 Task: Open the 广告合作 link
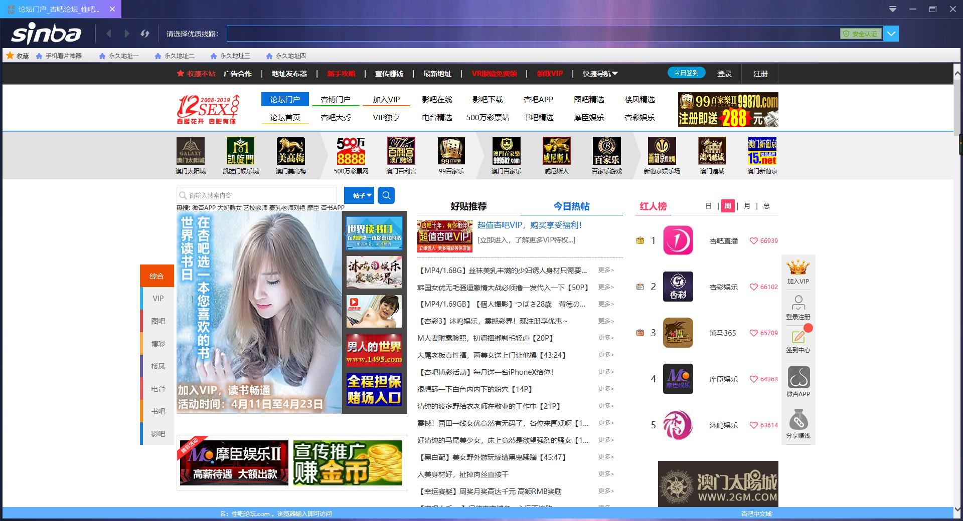(237, 74)
